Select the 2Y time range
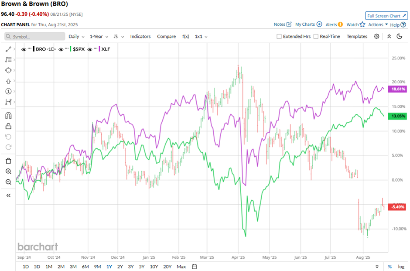Screen dimensions: 410x271 coord(120,267)
